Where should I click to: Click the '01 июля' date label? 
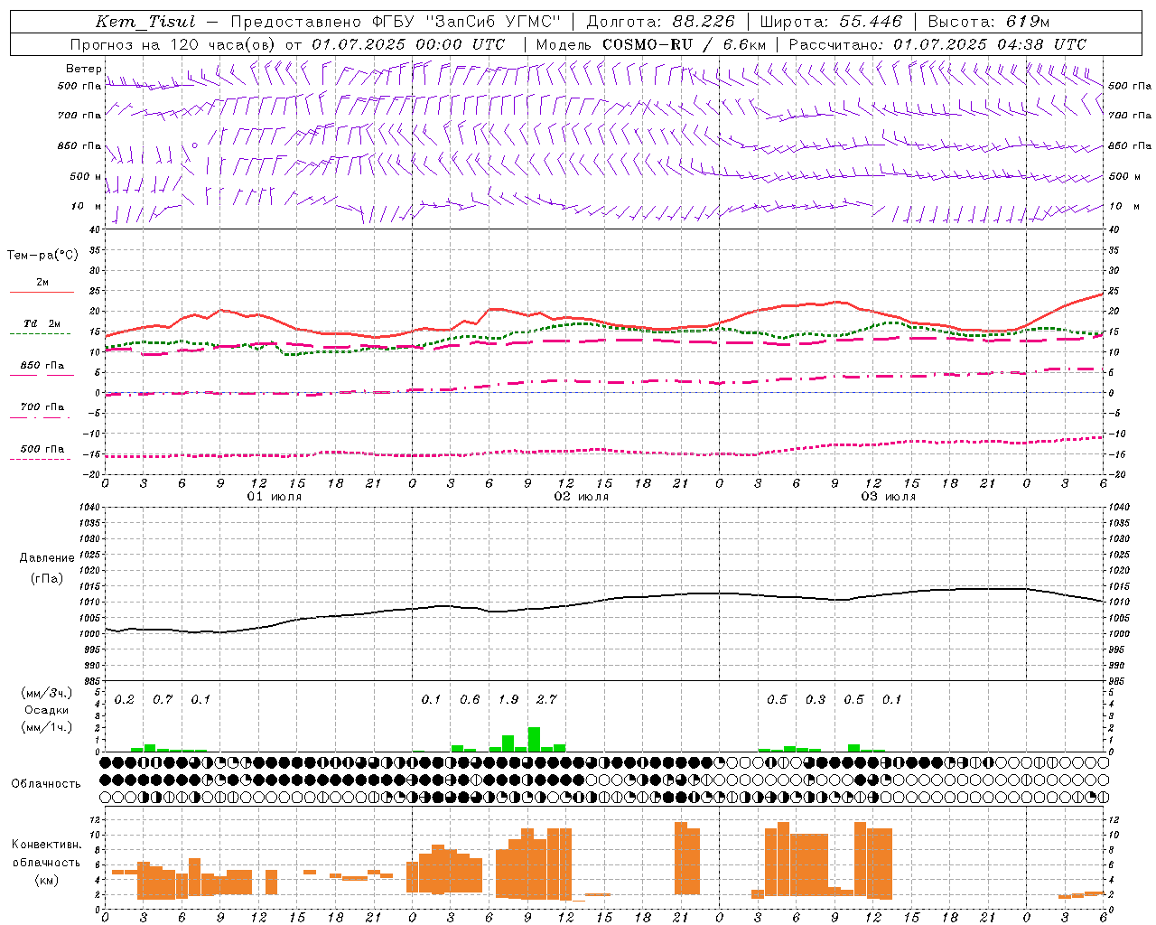point(275,497)
